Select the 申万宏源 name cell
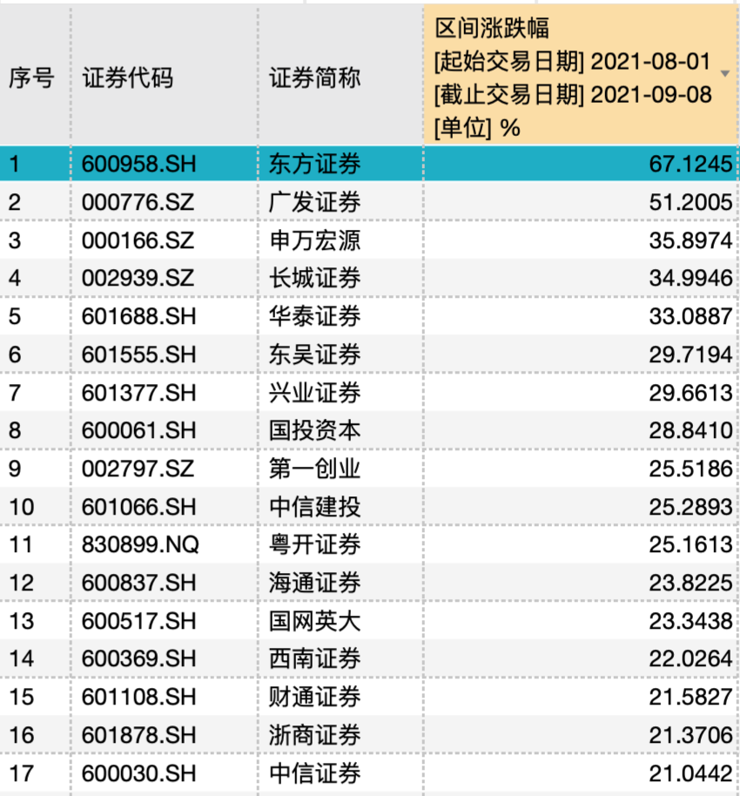The image size is (740, 796). pyautogui.click(x=314, y=240)
